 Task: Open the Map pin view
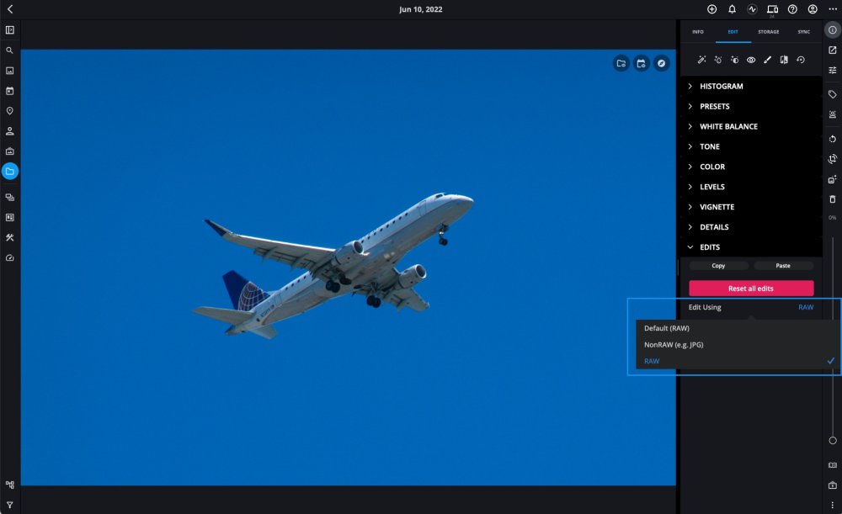click(x=9, y=110)
